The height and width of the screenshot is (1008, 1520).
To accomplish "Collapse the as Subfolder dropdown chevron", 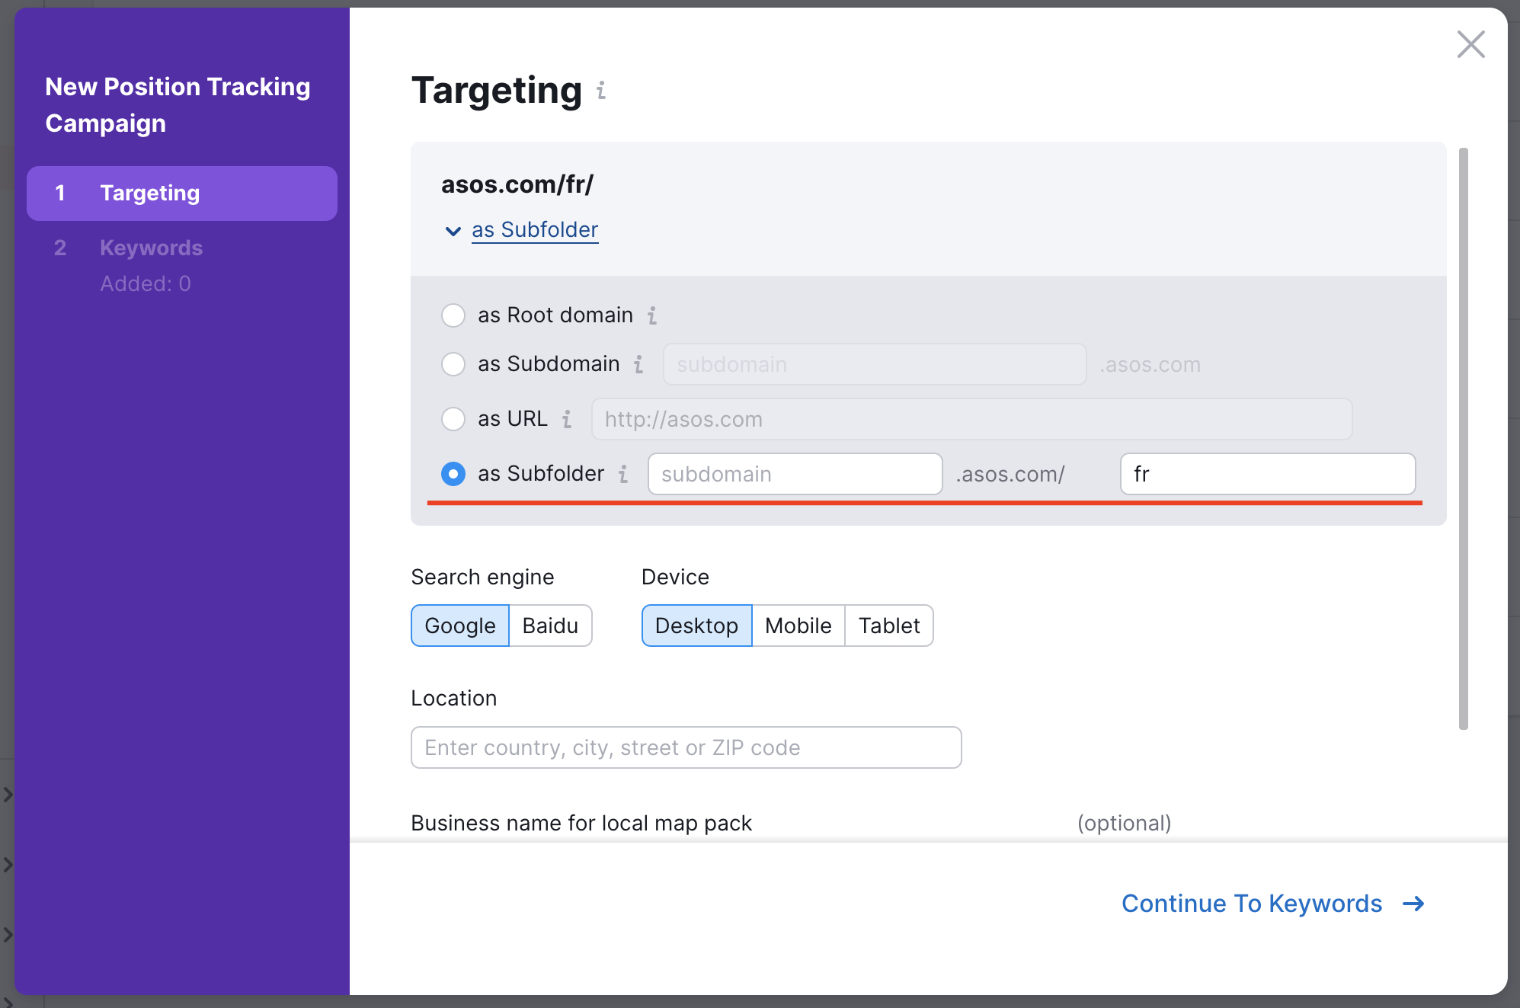I will 453,231.
